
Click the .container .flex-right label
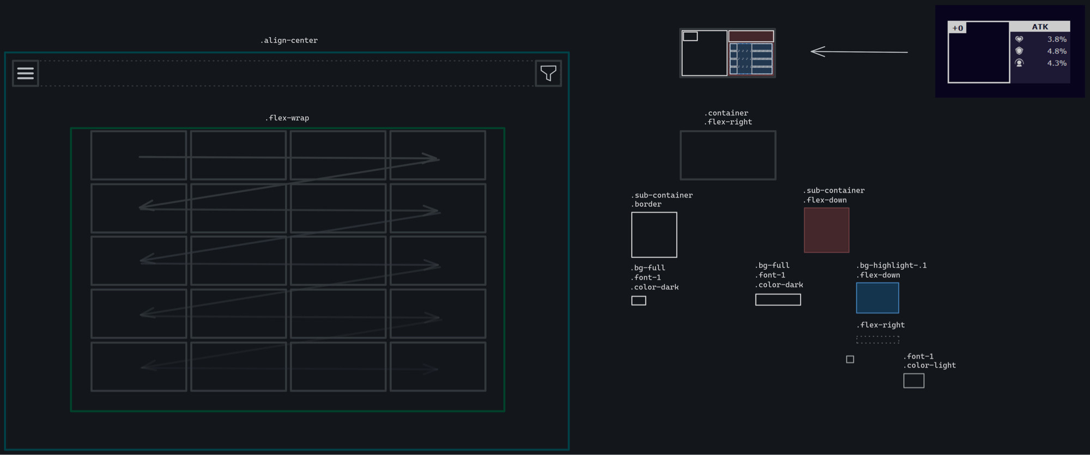click(x=728, y=118)
